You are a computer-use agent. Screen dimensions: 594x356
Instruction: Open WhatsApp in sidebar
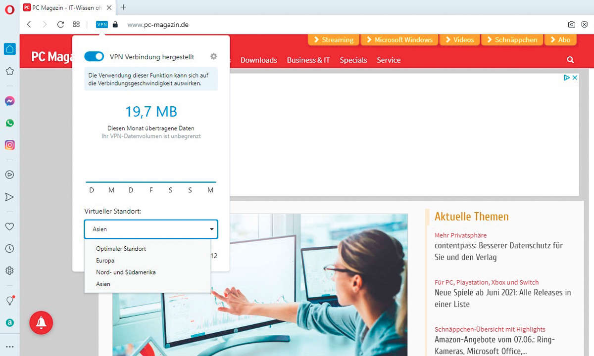pyautogui.click(x=9, y=123)
